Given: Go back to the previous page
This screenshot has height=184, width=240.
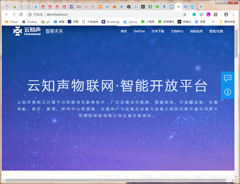Looking at the screenshot, I should [6, 15].
